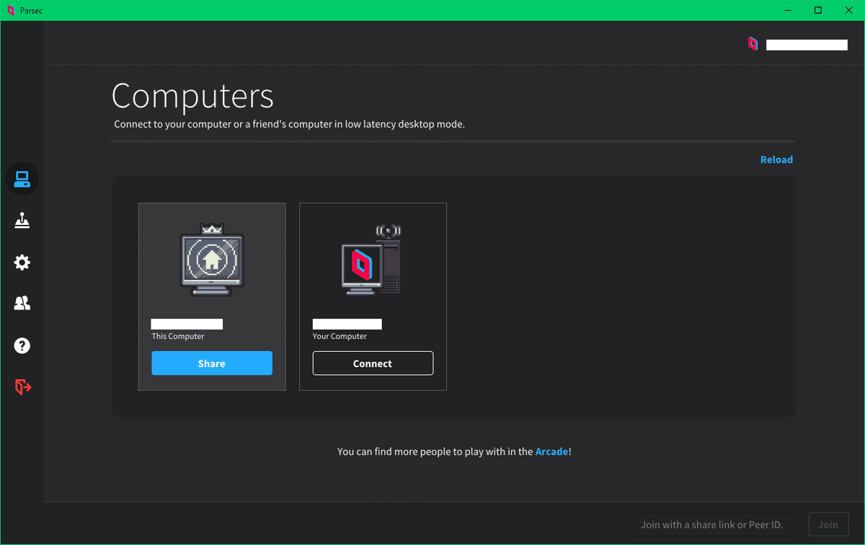The image size is (865, 545).
Task: Click the 'Your Computer' label
Action: (x=340, y=336)
